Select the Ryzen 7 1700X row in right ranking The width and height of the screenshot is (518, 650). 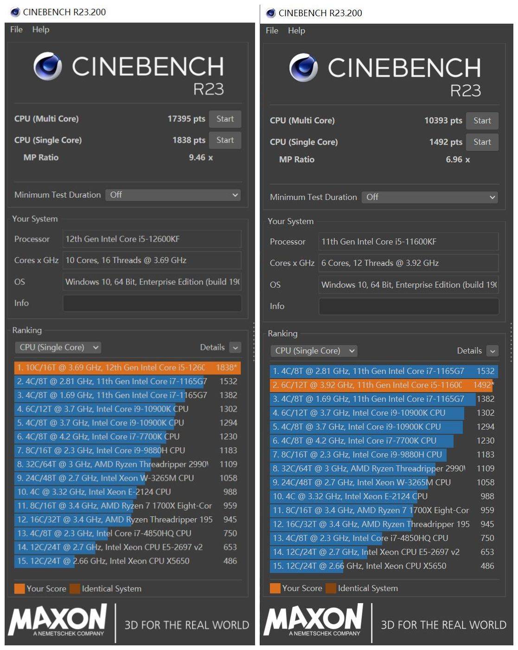point(384,510)
